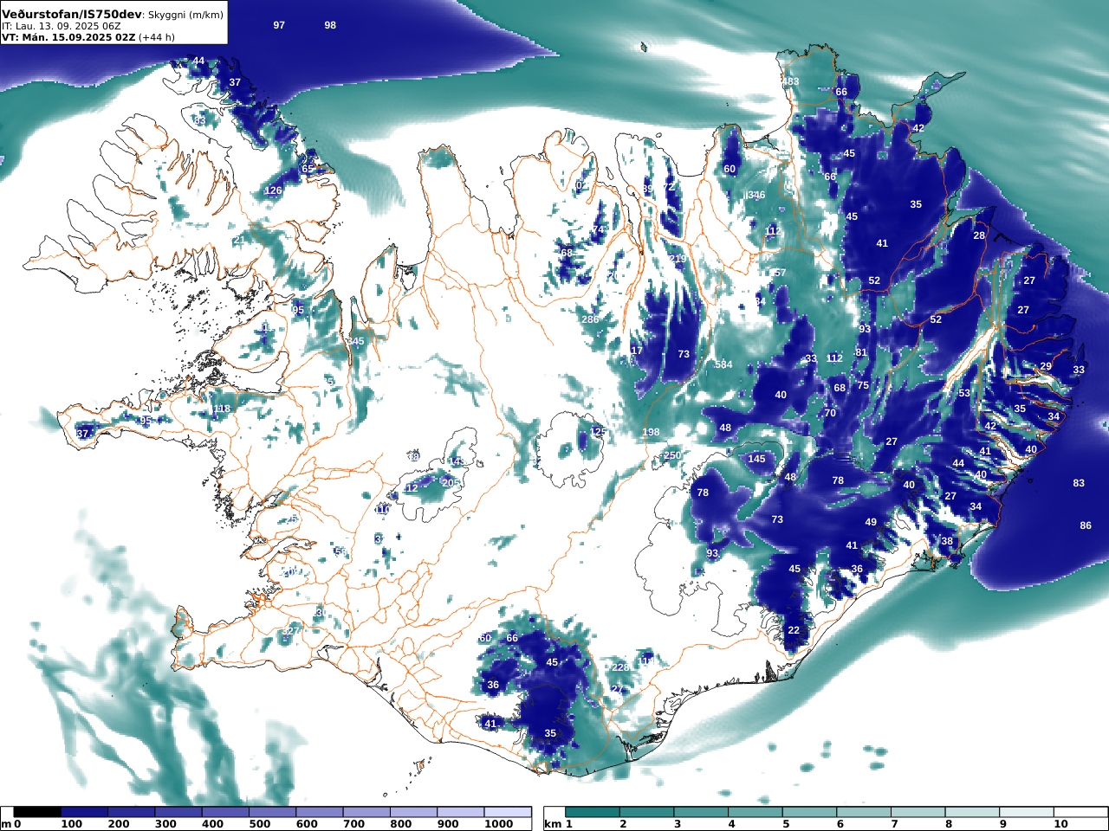Click the '42' value at the far northeast coast
Image resolution: width=1109 pixels, height=831 pixels.
[x=918, y=128]
